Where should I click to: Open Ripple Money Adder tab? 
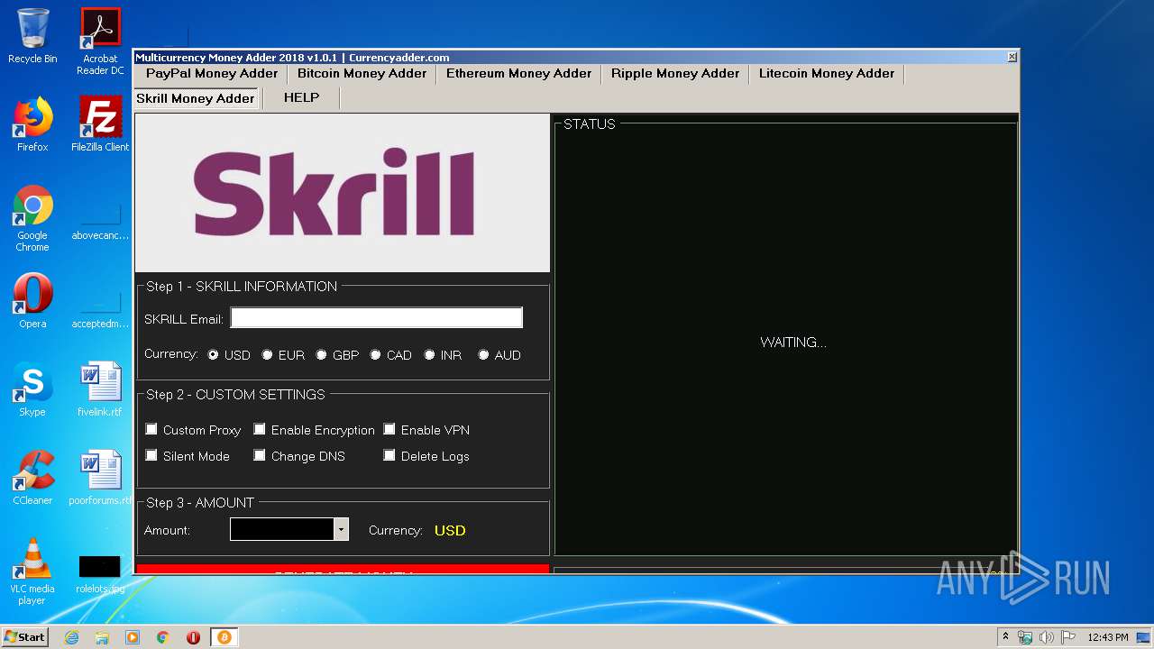tap(675, 74)
